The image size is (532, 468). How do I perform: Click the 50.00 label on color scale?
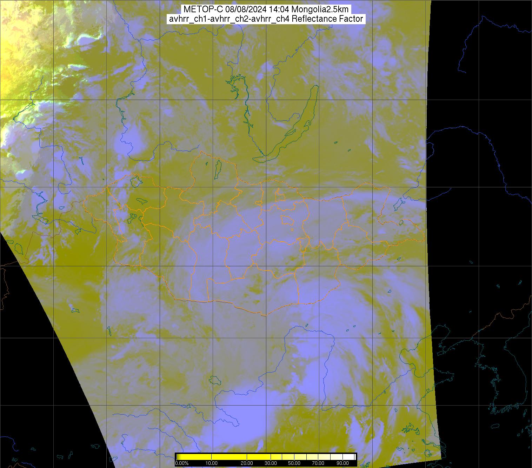(x=294, y=463)
